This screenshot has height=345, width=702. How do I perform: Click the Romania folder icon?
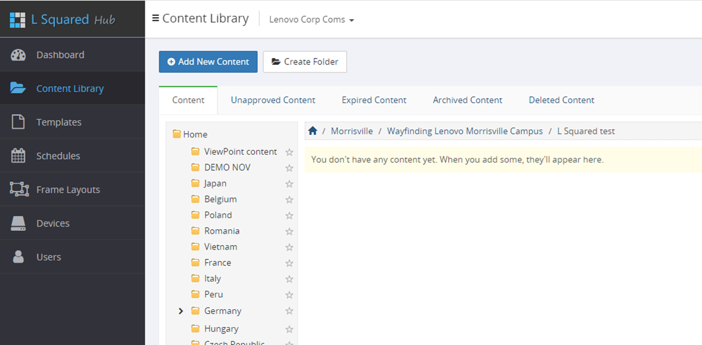[x=195, y=231]
